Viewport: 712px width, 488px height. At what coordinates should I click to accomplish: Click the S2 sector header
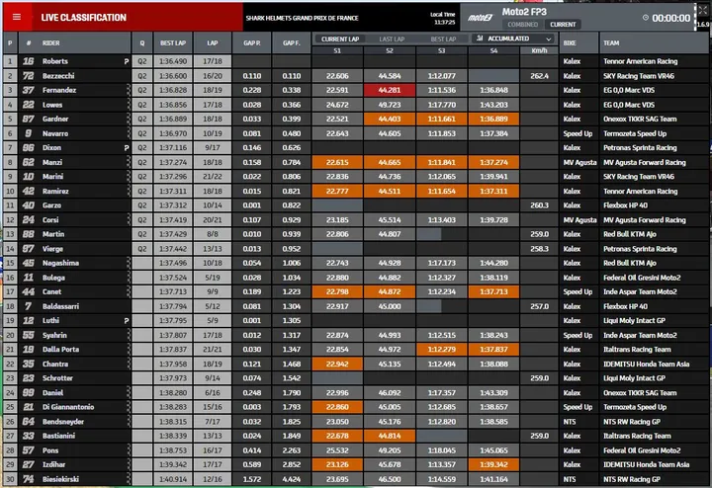[x=390, y=50]
